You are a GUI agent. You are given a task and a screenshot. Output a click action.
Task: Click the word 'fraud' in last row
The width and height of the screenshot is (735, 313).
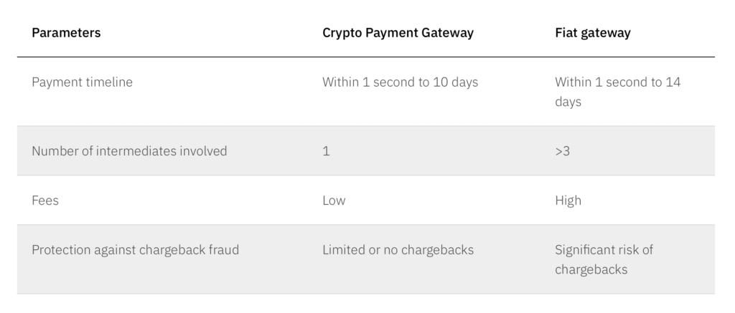(x=223, y=250)
